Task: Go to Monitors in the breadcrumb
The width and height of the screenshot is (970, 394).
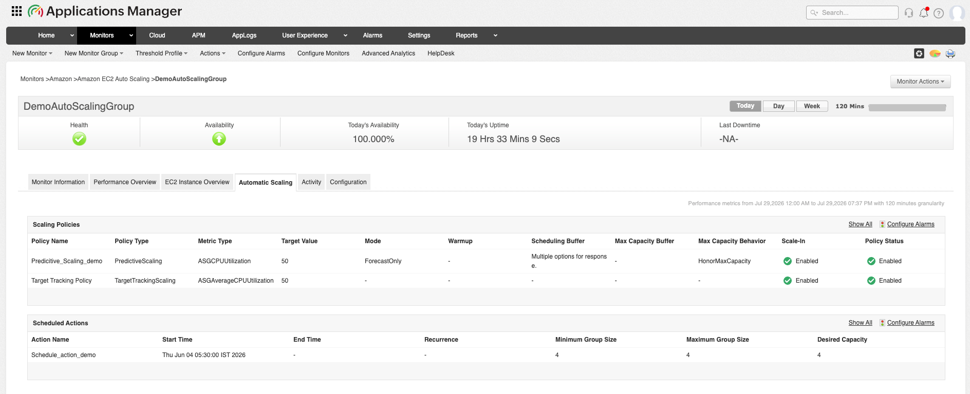Action: point(32,79)
